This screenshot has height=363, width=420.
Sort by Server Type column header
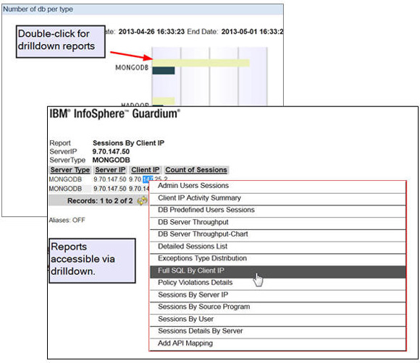(70, 170)
